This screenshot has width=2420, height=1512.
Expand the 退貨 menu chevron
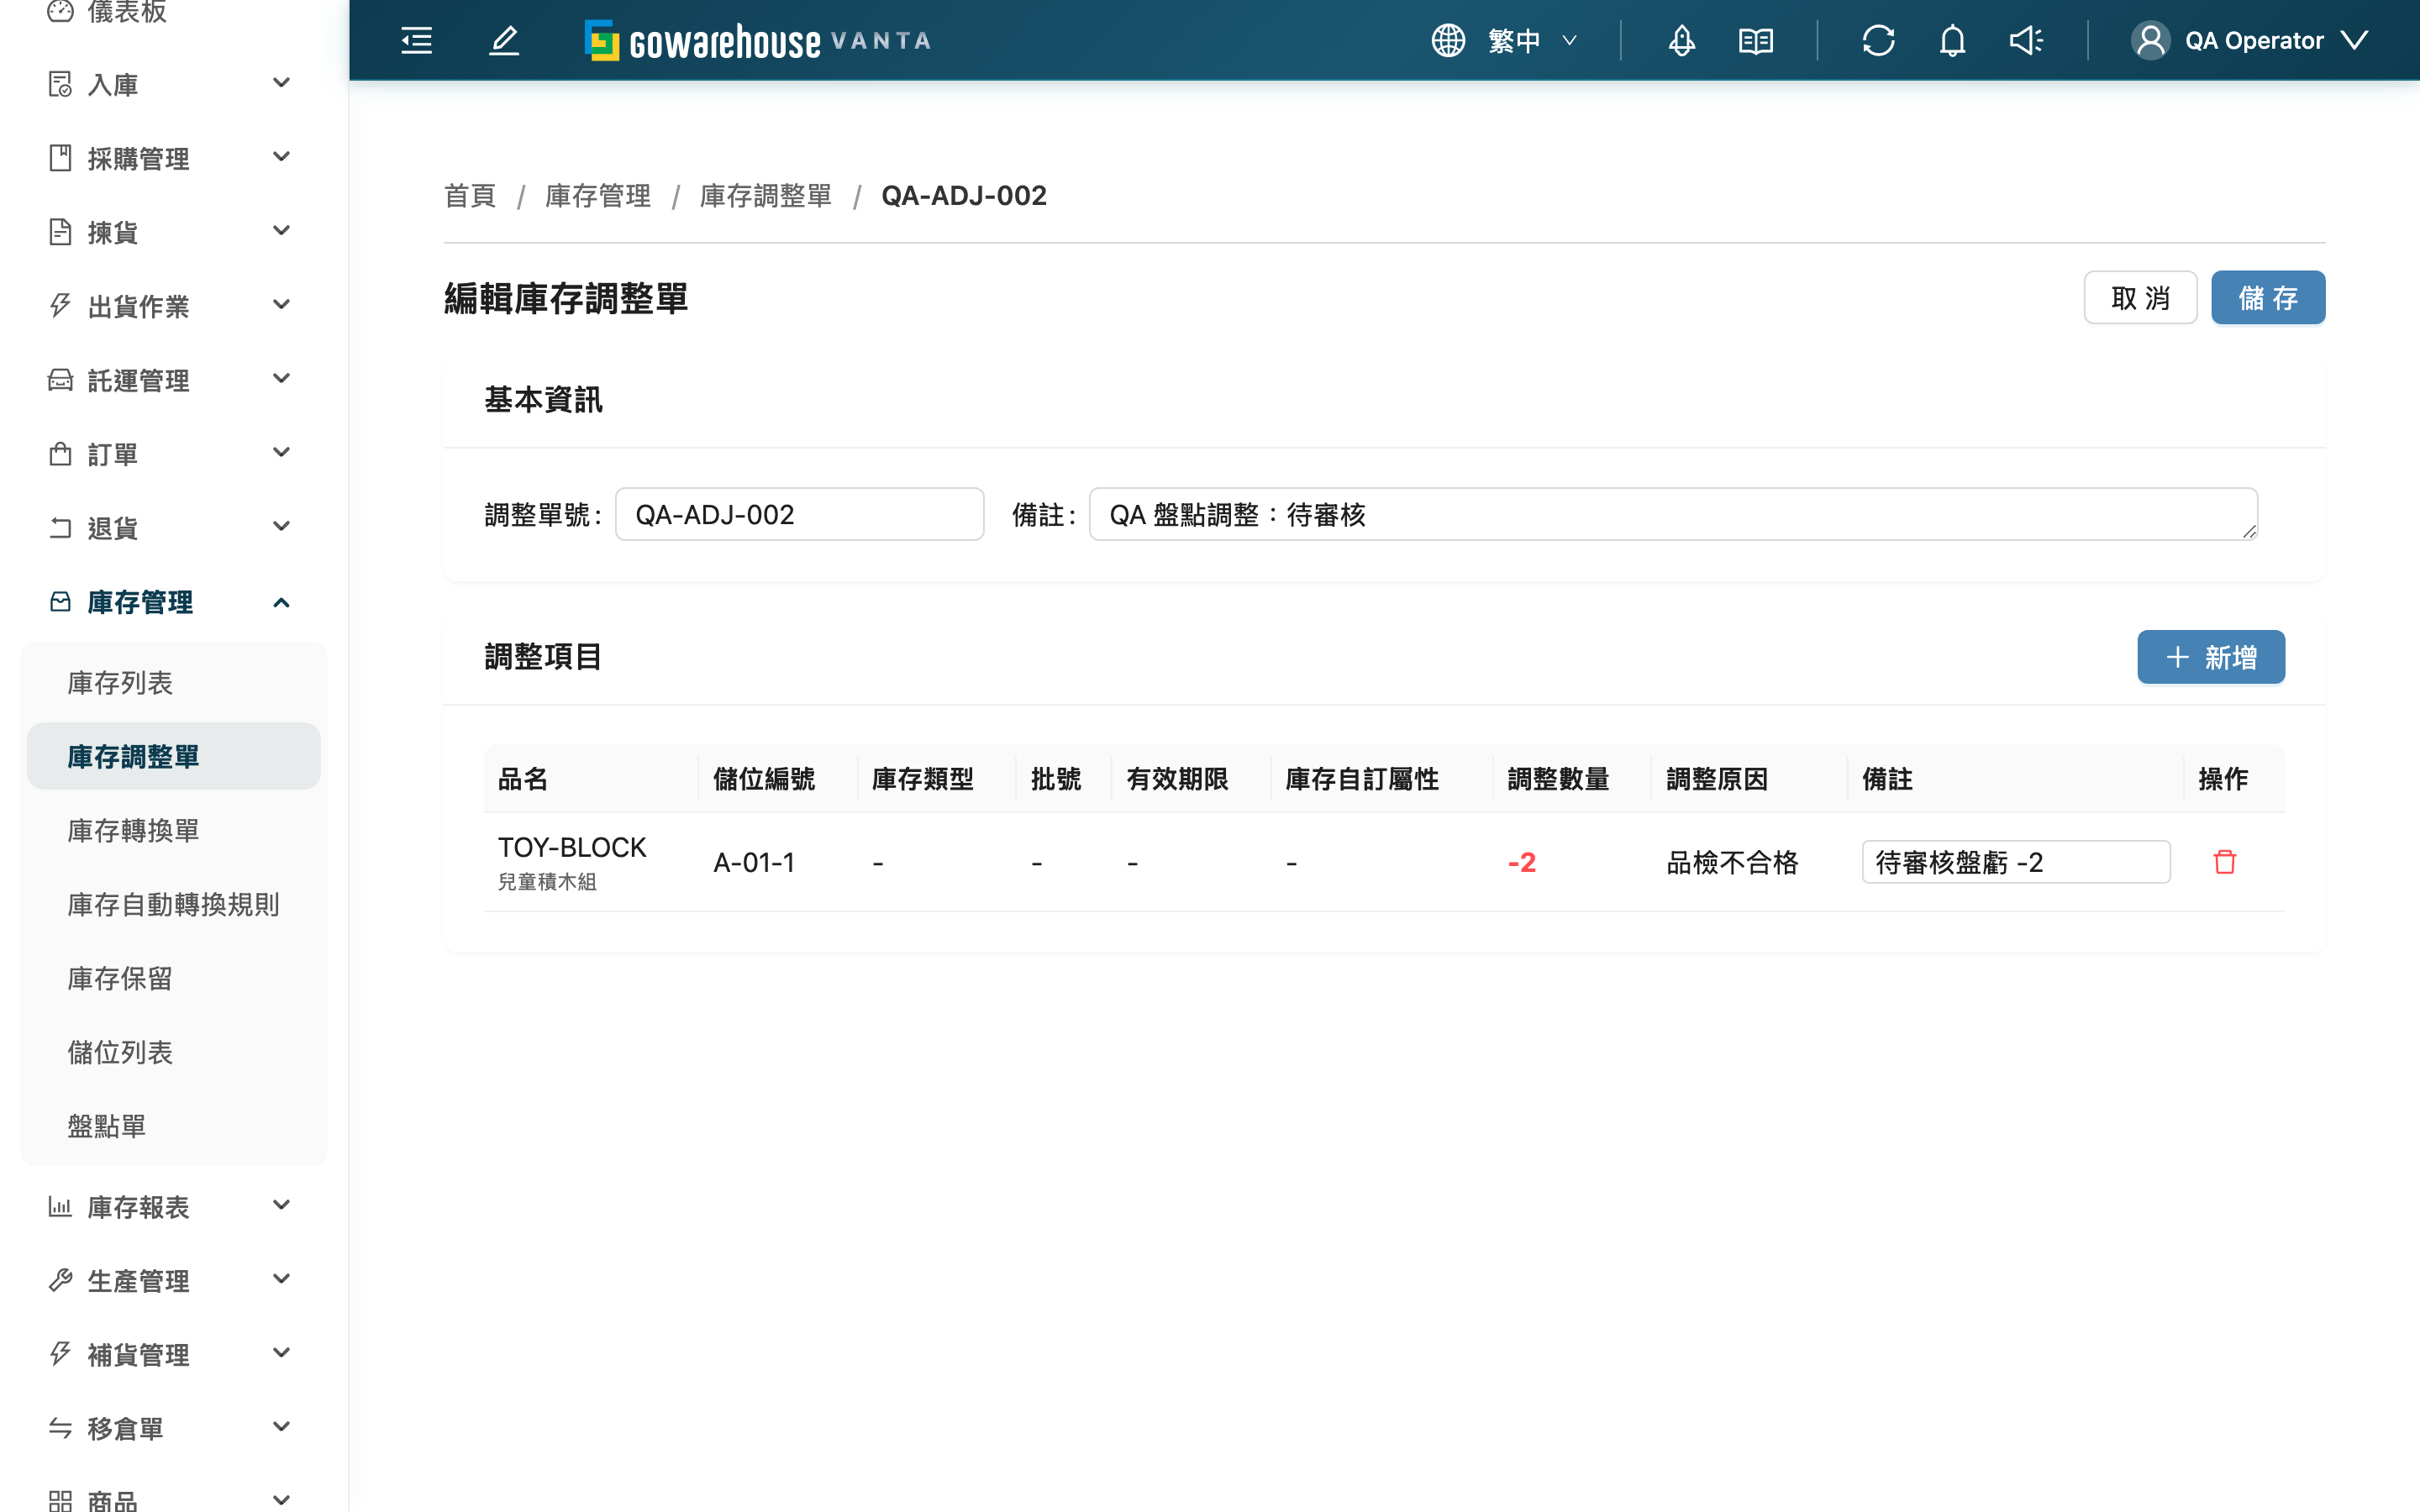tap(282, 527)
